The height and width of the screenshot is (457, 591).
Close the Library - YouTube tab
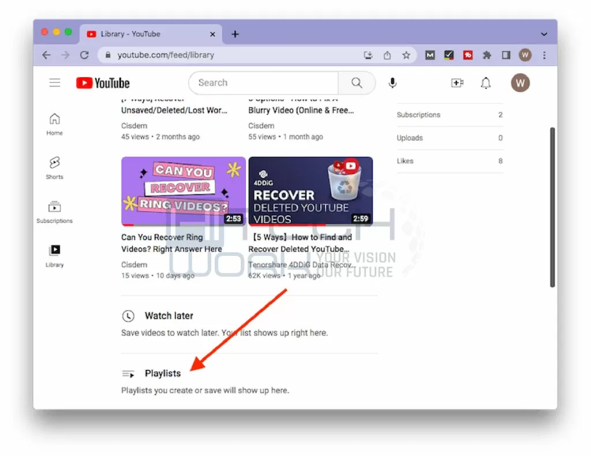[x=212, y=34]
